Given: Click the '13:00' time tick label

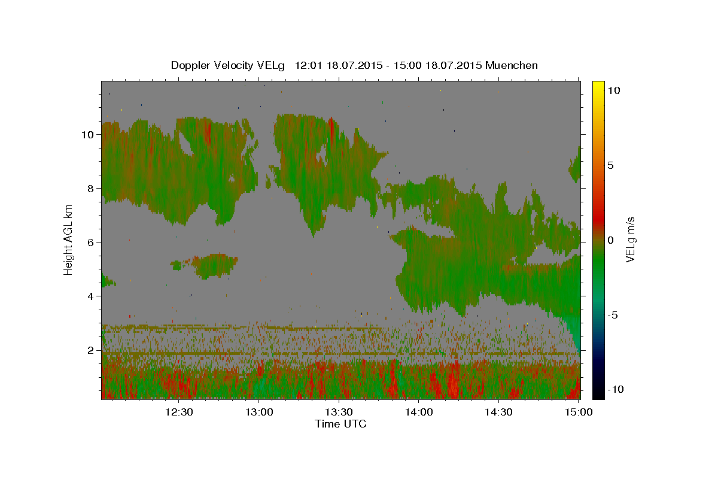Looking at the screenshot, I should click(x=259, y=412).
